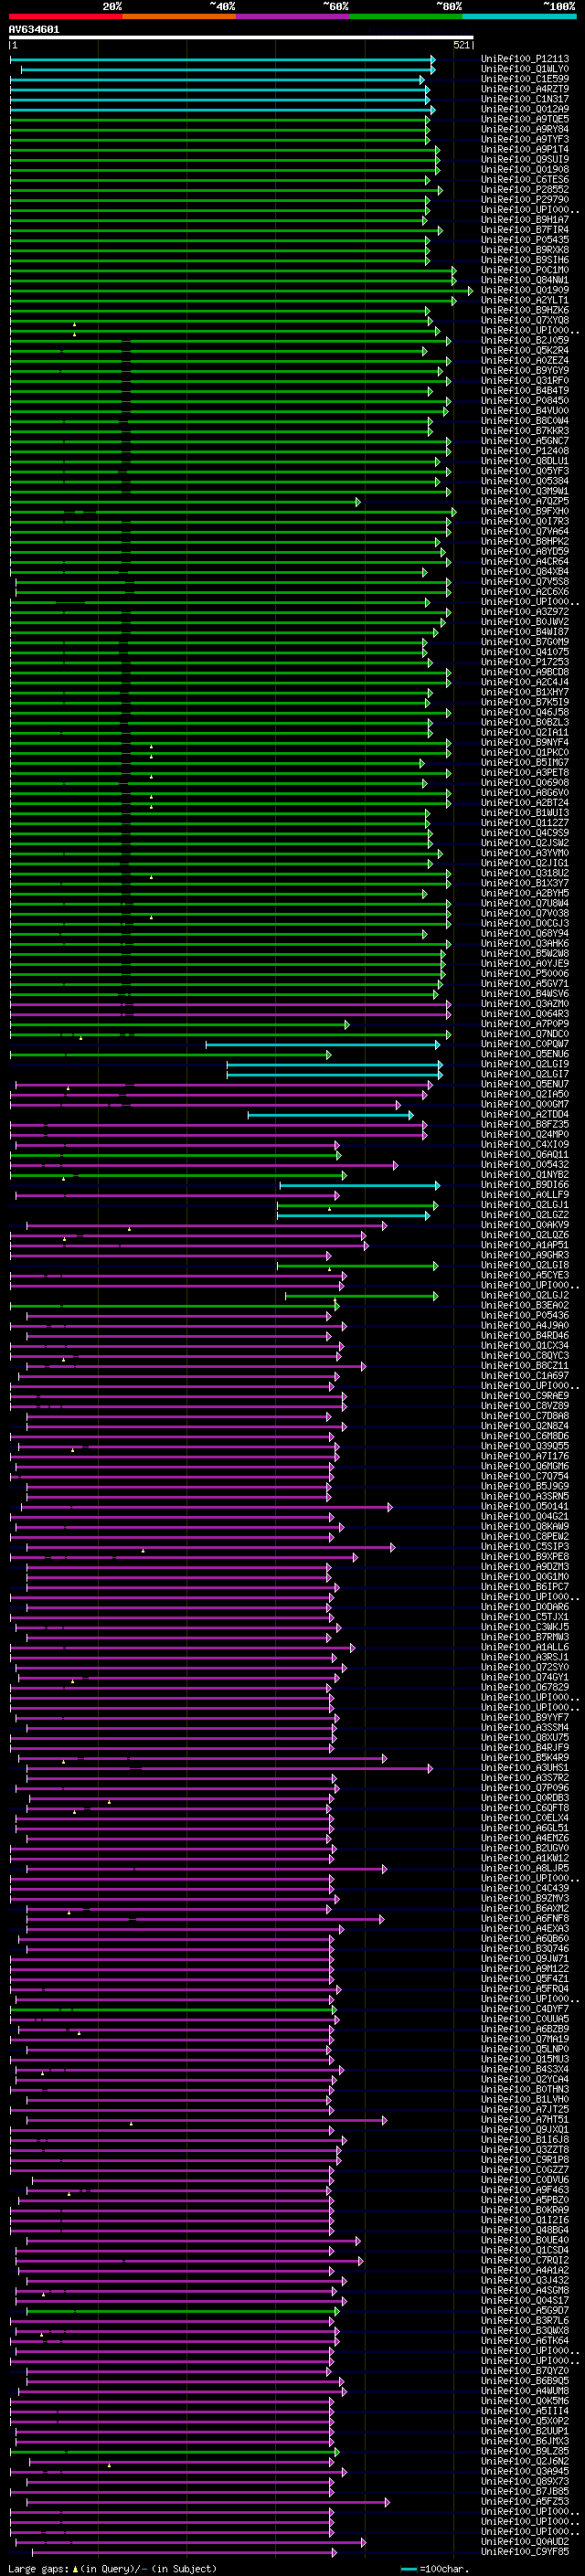This screenshot has height=2576, width=585.
Task: Click the orange ~40% legend color segment
Action: (179, 16)
